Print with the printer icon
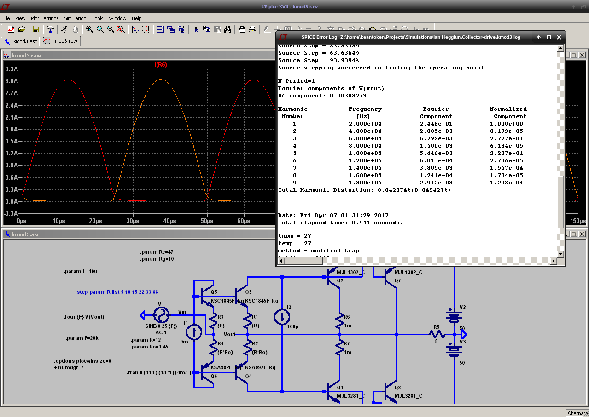The image size is (589, 417). tap(252, 29)
